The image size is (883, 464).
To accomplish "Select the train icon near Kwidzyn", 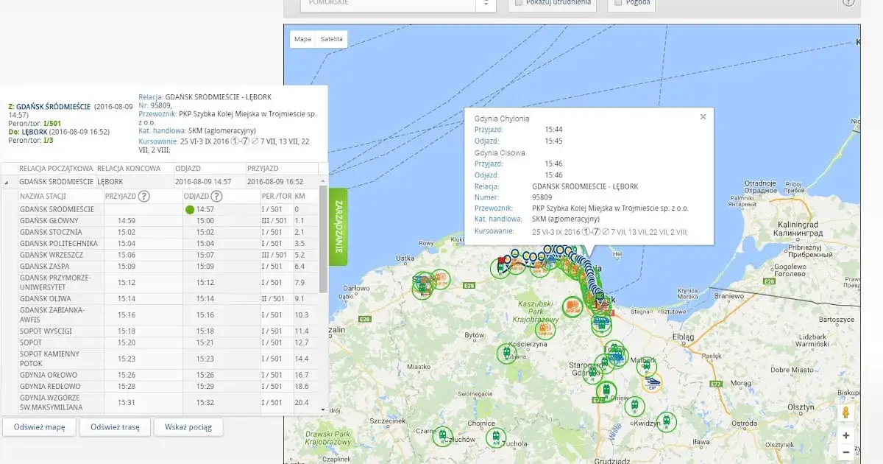I will (x=668, y=421).
